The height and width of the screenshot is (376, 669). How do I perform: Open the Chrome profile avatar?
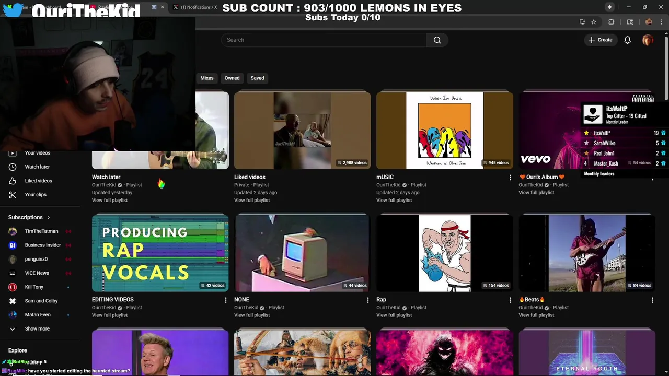(x=649, y=22)
